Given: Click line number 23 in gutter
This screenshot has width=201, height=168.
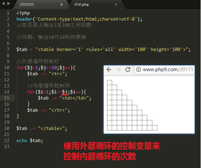Looking at the screenshot, I should 7,147.
